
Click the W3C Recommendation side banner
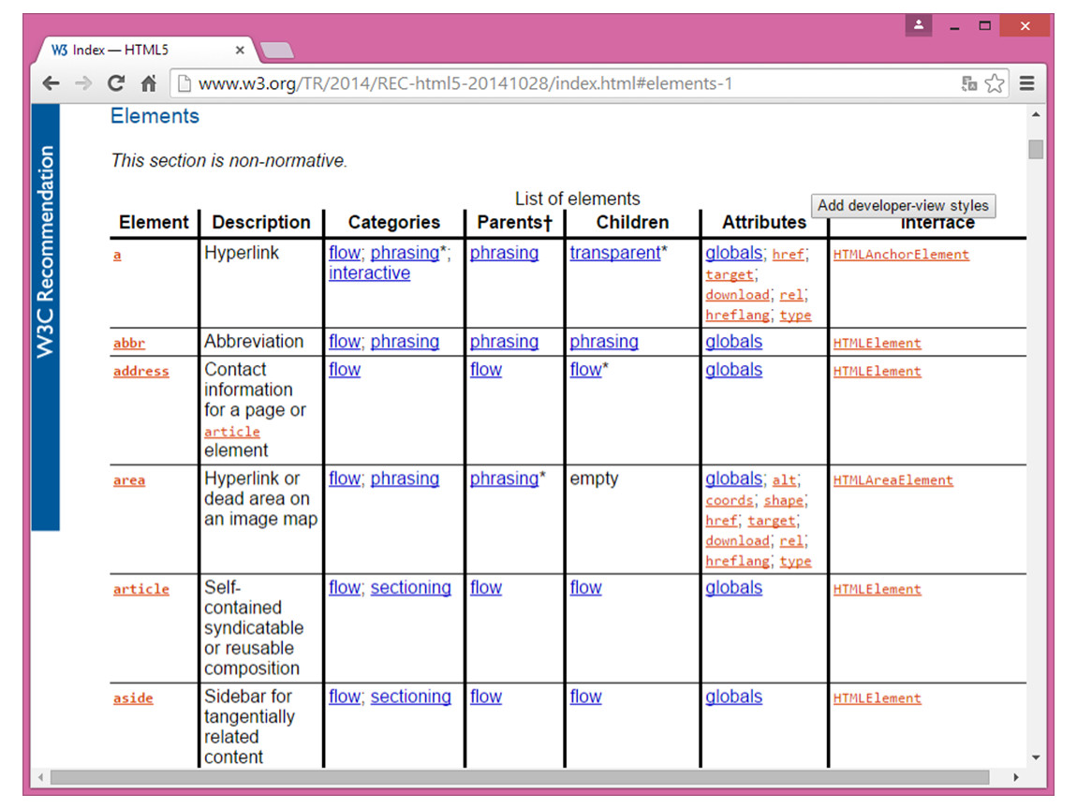tap(45, 317)
